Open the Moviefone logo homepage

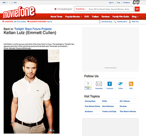[19, 12]
